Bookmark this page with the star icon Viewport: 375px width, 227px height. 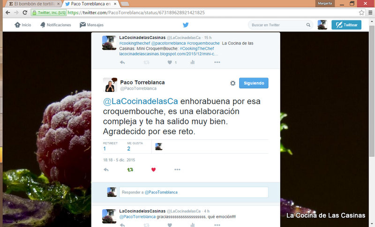coord(361,13)
